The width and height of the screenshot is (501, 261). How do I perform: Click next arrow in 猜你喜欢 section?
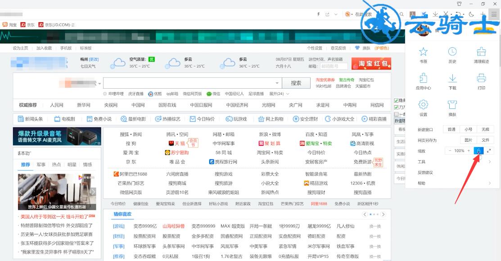(383, 214)
